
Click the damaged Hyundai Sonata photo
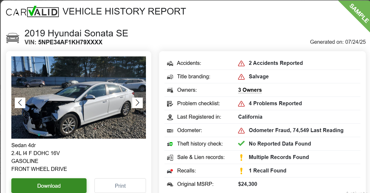[x=79, y=98]
